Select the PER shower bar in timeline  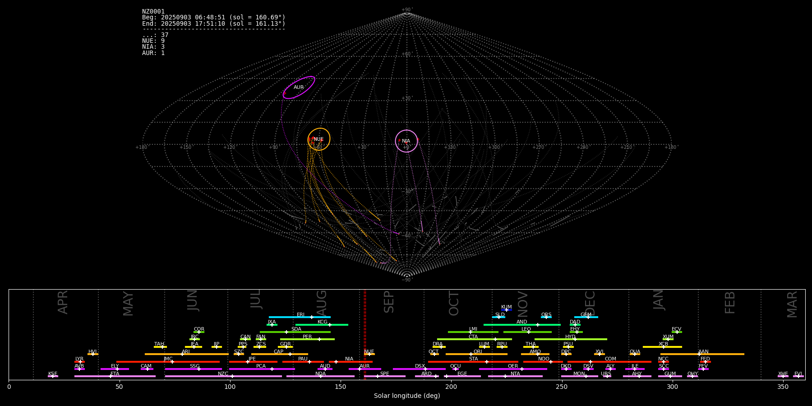point(307,339)
